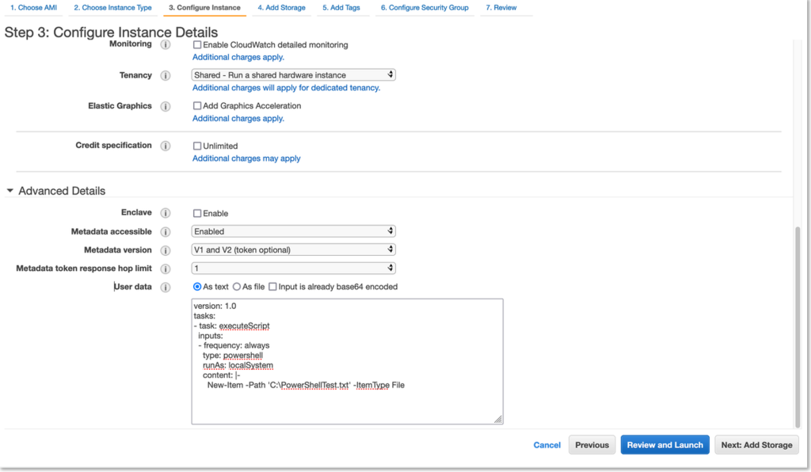Screen dimensions: 811x472
Task: Open the Elastic Graphics info tooltip
Action: [x=166, y=105]
